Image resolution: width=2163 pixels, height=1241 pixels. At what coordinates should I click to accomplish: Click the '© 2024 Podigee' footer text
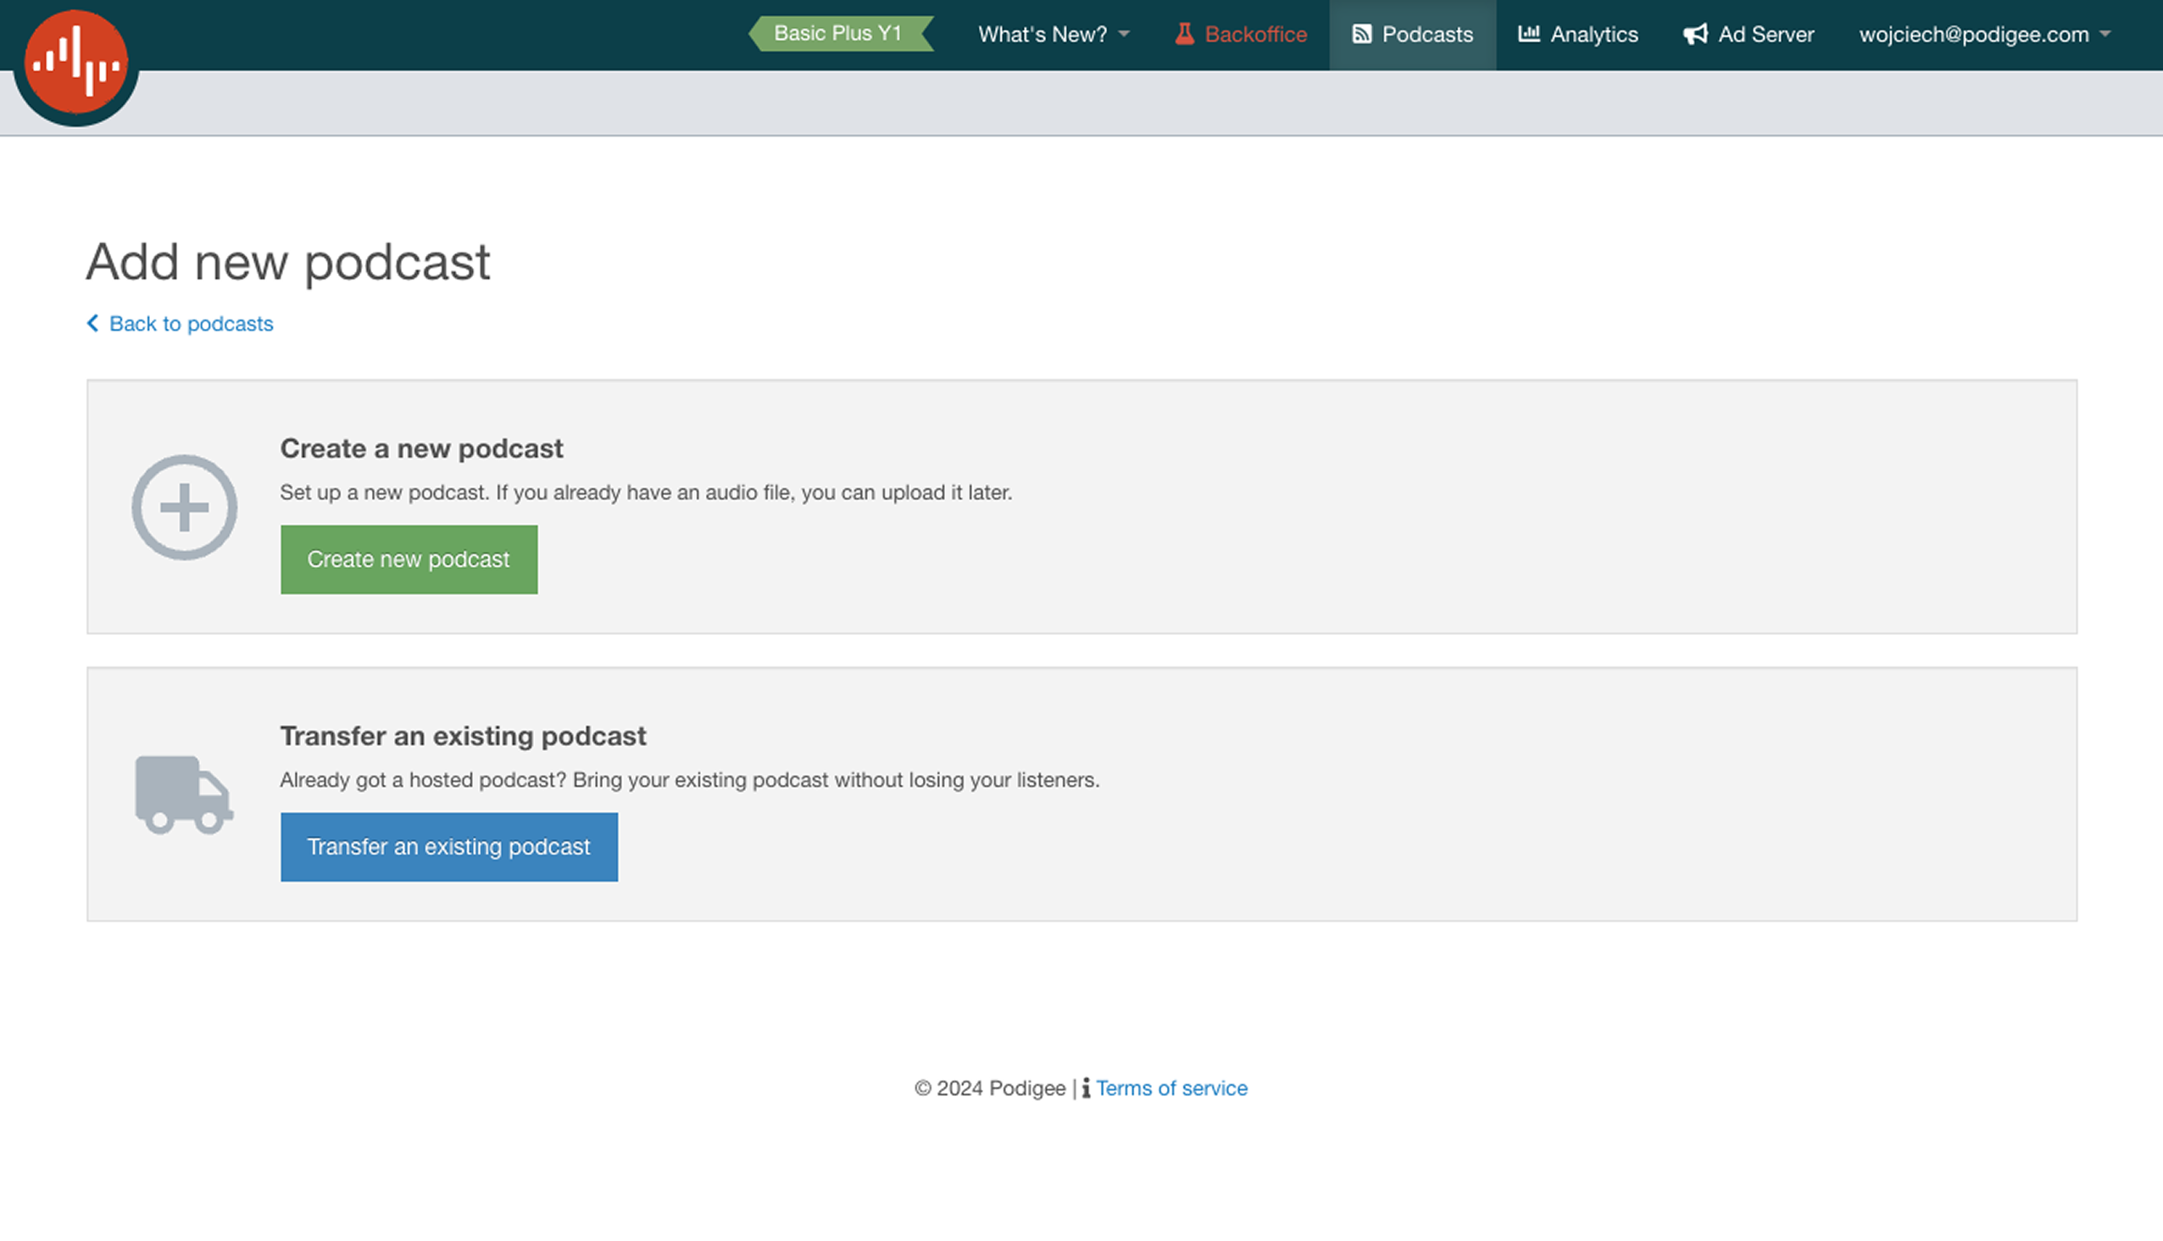click(x=989, y=1088)
